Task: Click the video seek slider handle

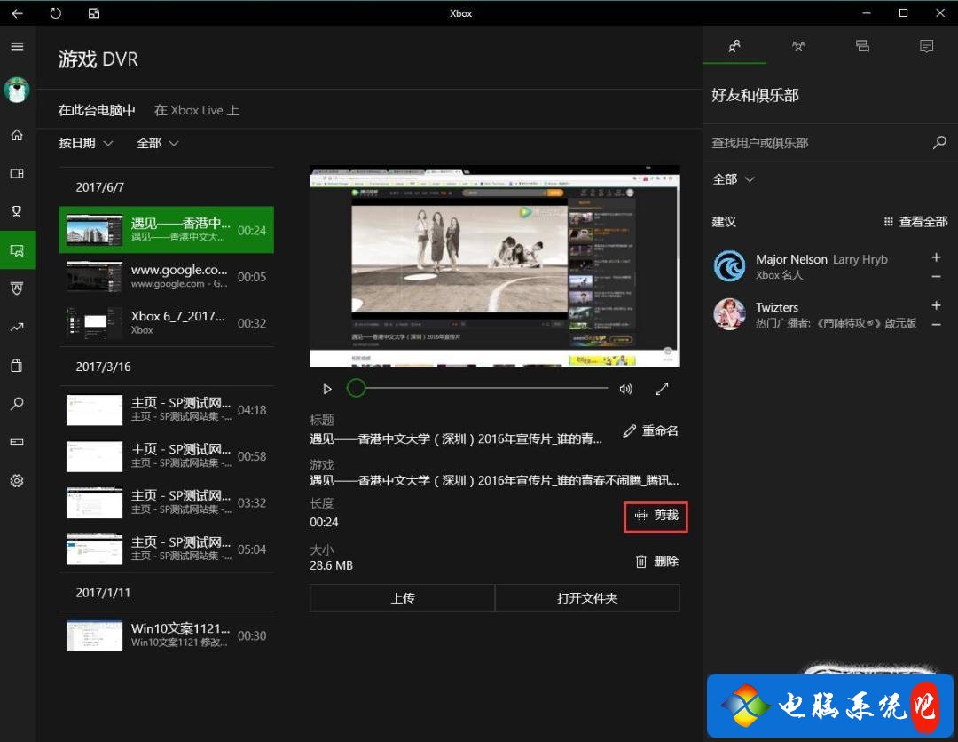Action: [x=357, y=388]
